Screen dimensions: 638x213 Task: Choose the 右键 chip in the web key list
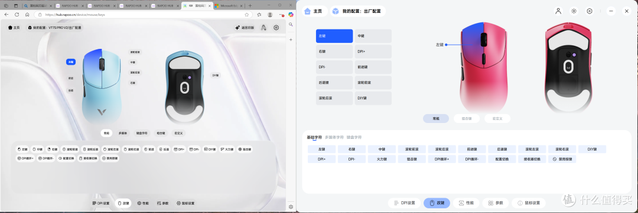point(52,149)
